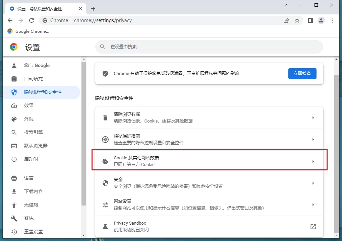Open the side panel icon
342x241 pixels.
coord(310,20)
